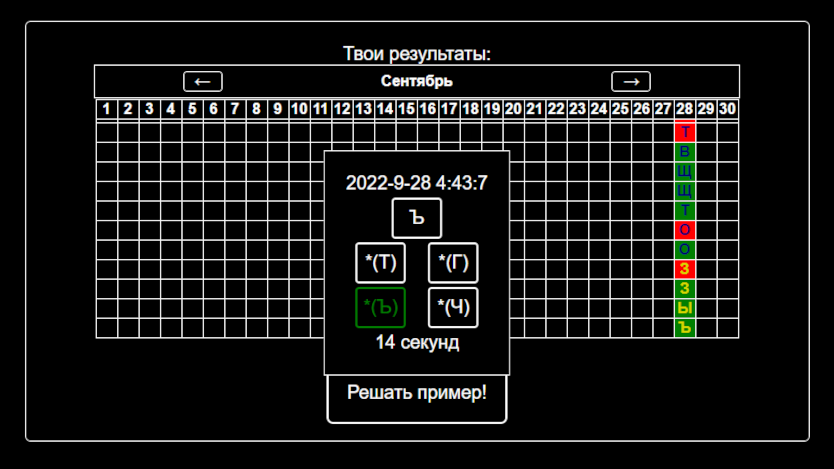
Task: Click the right arrow to show next month
Action: pyautogui.click(x=631, y=81)
